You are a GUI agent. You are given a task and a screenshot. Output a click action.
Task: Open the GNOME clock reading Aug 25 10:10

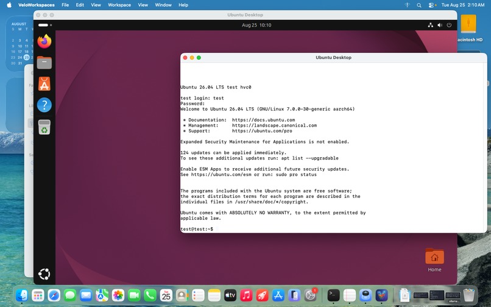256,25
